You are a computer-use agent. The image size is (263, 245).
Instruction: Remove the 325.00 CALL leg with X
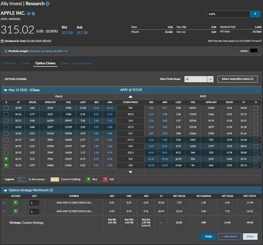pyautogui.click(x=4, y=211)
